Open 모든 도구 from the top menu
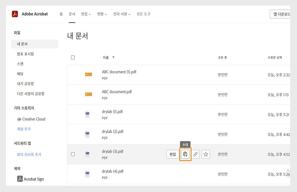This screenshot has height=192, width=297. (144, 14)
